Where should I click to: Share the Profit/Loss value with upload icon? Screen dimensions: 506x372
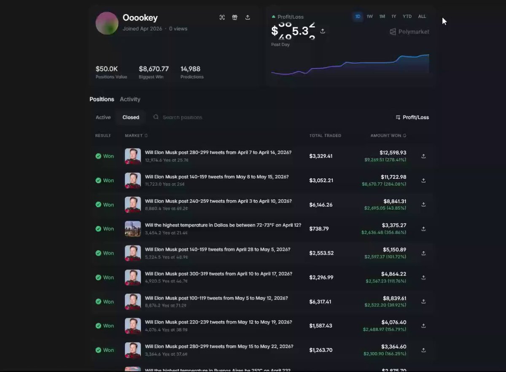(x=323, y=31)
